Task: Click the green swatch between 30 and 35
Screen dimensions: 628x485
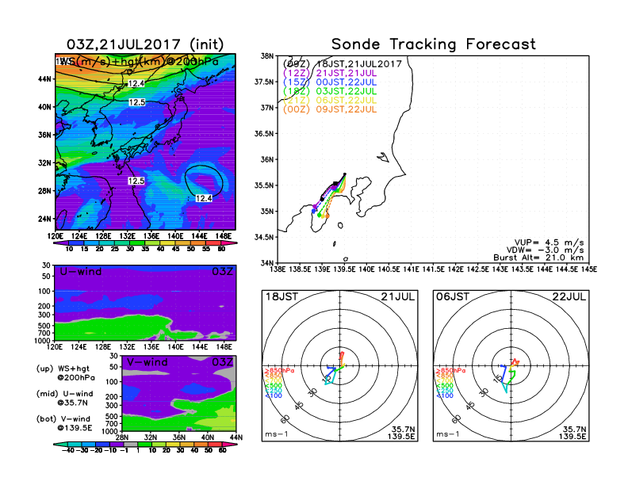Action: point(137,242)
